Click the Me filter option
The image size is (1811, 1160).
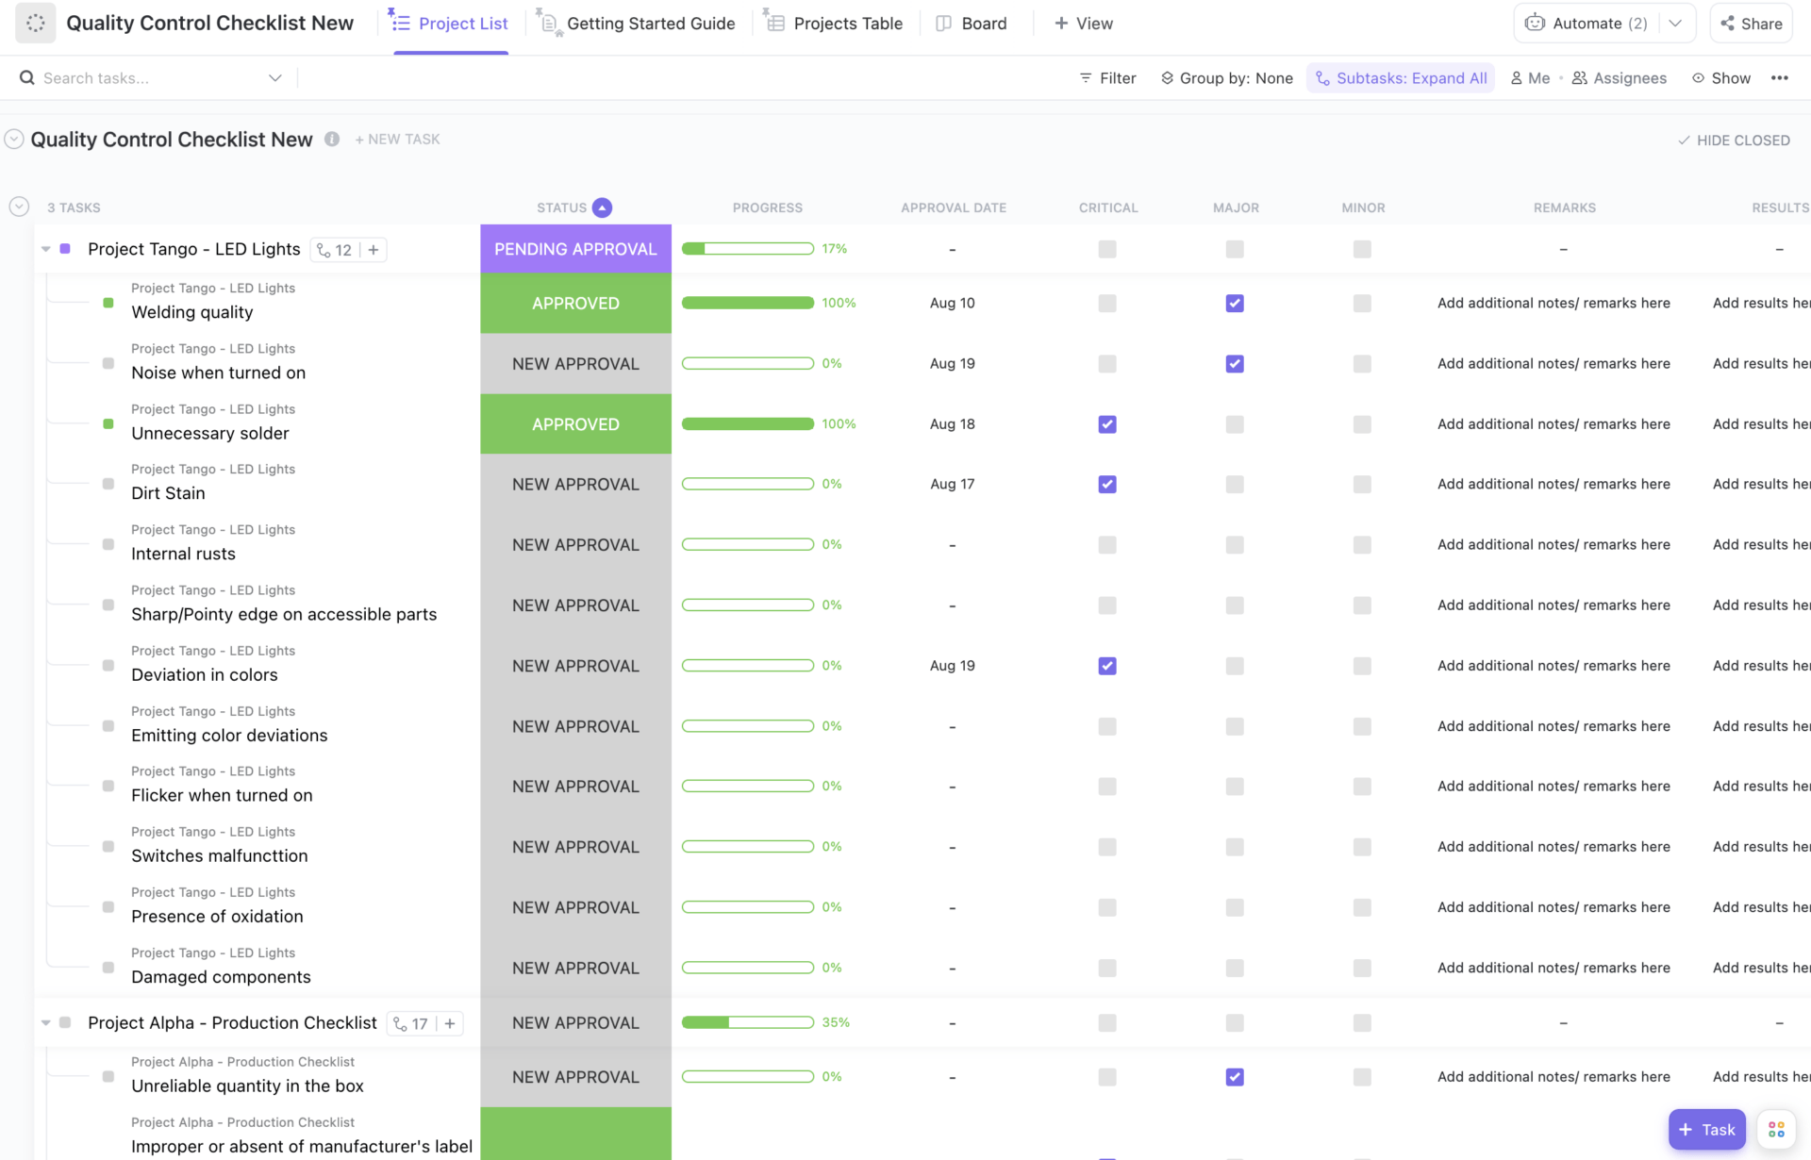pos(1536,78)
